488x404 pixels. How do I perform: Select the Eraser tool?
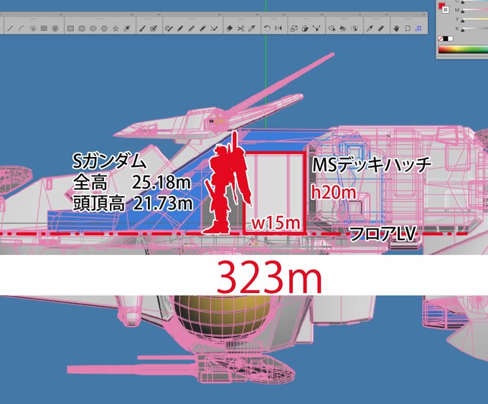click(x=229, y=29)
